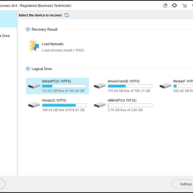
Task: Click the Media F: drive icon
Action: click(165, 86)
